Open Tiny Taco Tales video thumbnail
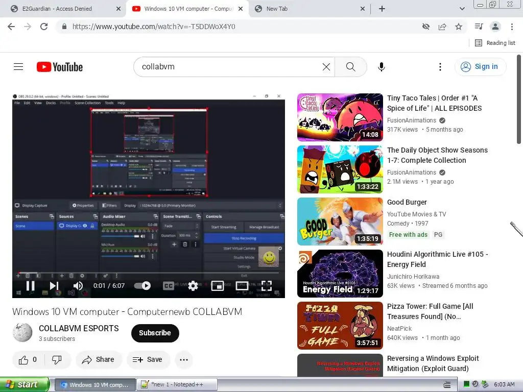523x392 pixels. coord(340,117)
